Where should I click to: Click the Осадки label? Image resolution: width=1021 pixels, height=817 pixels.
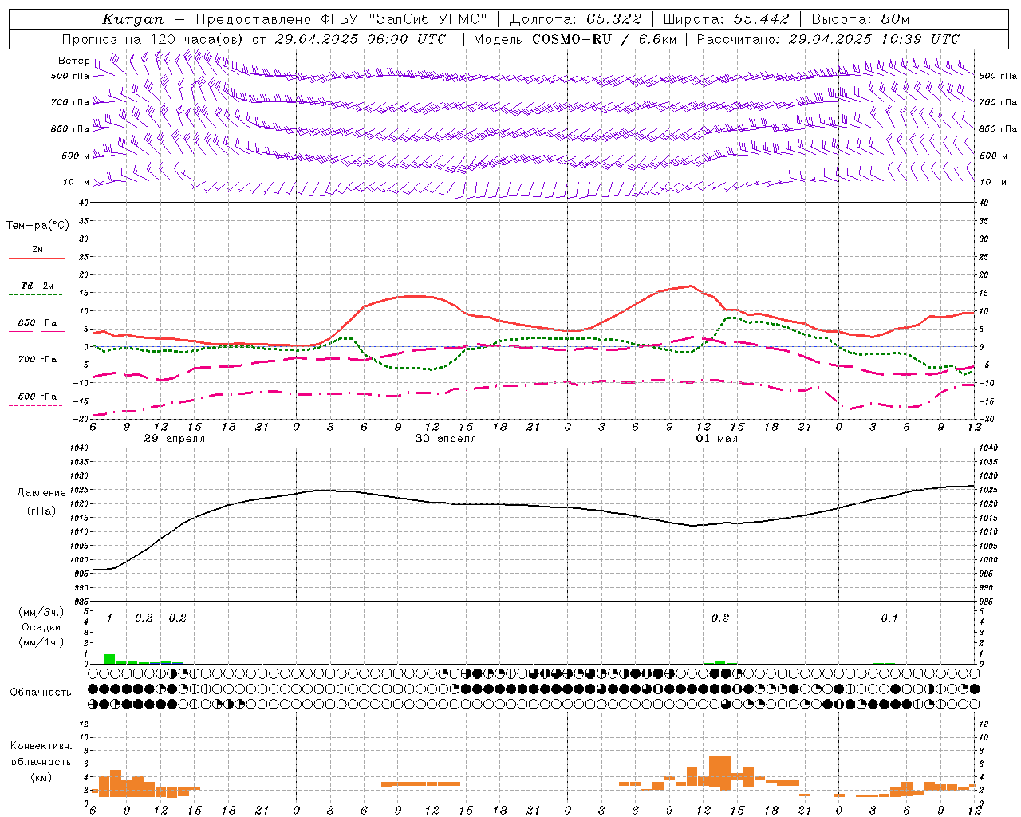point(41,627)
